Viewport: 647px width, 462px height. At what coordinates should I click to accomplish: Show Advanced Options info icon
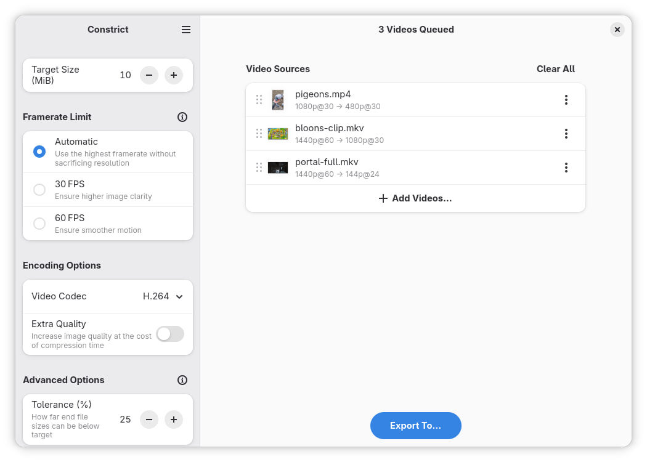tap(182, 380)
